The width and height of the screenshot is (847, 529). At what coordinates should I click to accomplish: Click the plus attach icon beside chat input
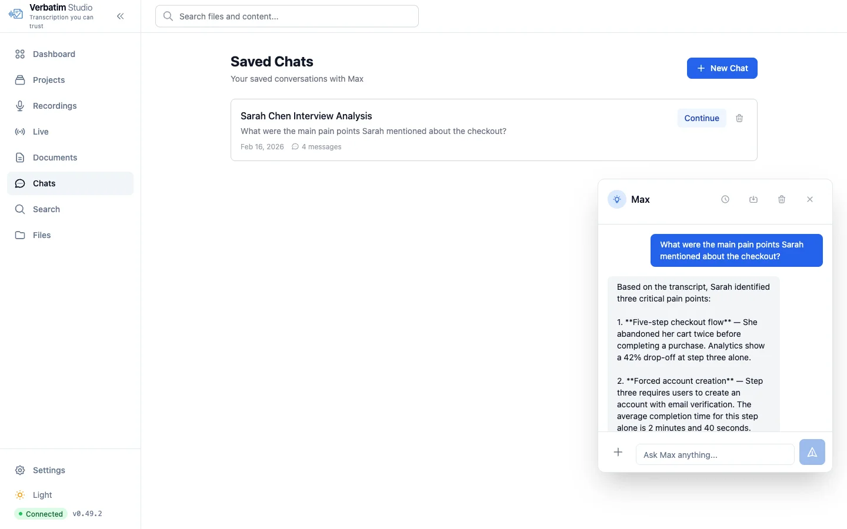coord(618,452)
